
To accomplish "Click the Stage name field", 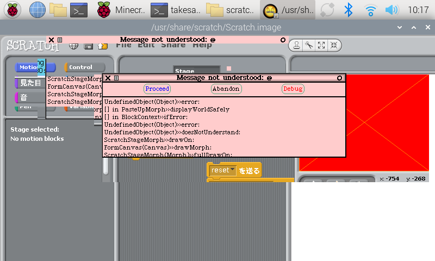I will pos(196,71).
